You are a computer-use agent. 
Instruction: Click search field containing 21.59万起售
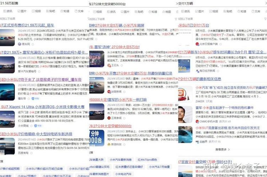point(44,3)
